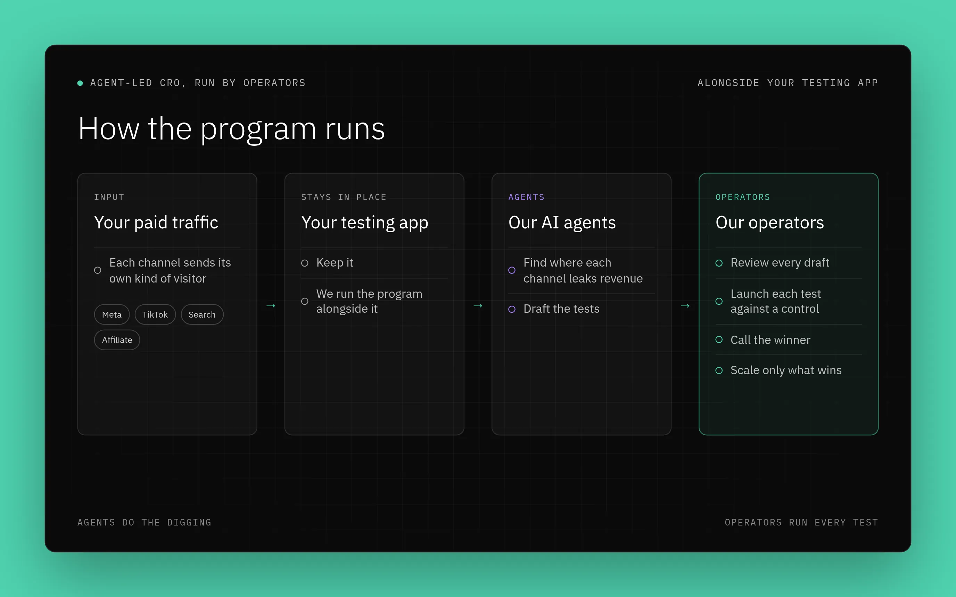956x597 pixels.
Task: Click purple bullet beside 'Draft the tests'
Action: pyautogui.click(x=512, y=309)
